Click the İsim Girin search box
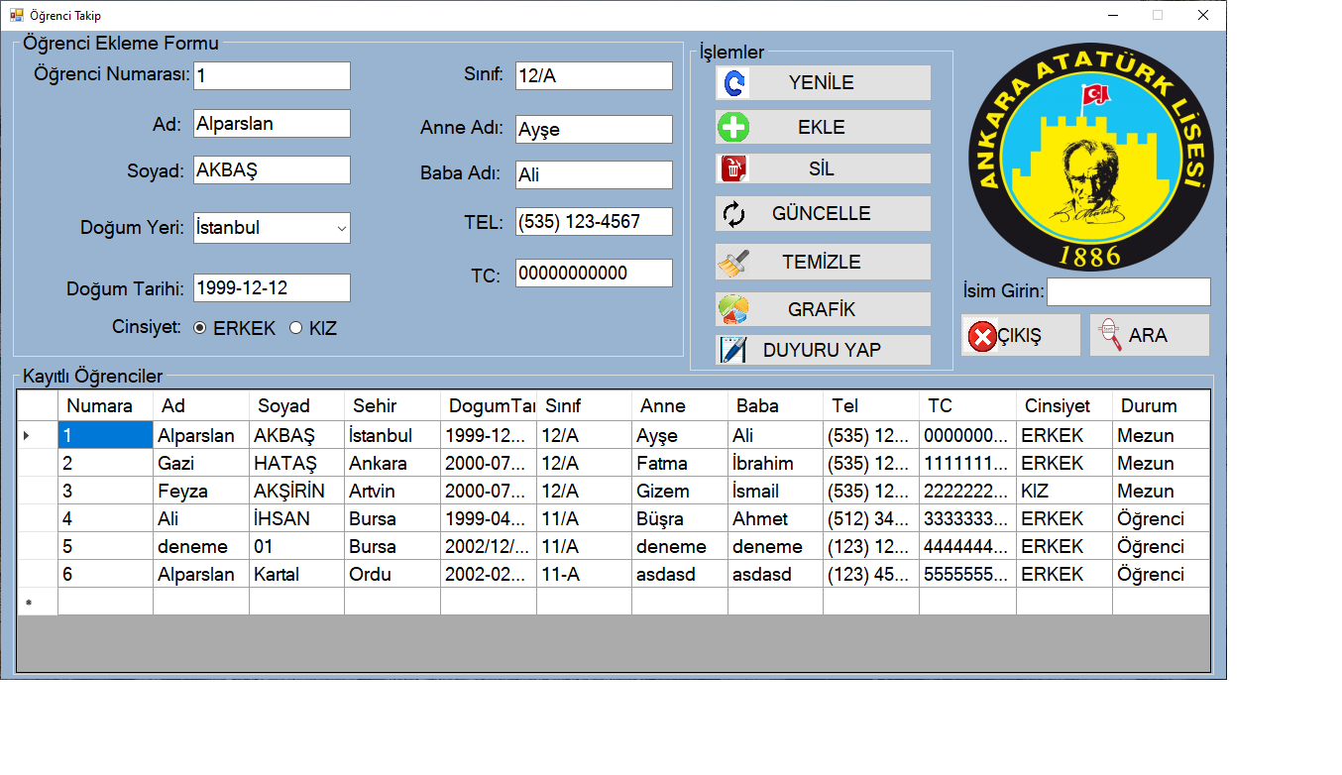Screen dimensions: 1342x775 (x=1129, y=292)
